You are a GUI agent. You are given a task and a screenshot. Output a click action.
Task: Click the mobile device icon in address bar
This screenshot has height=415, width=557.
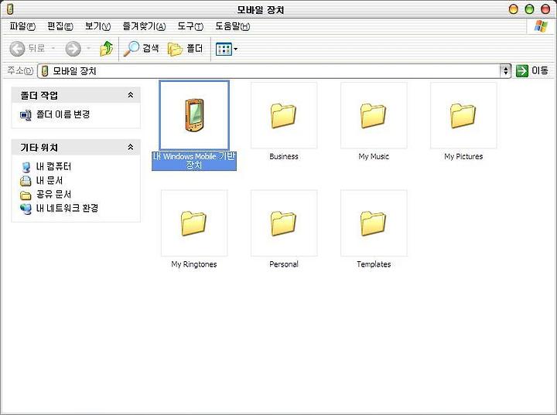(x=44, y=71)
